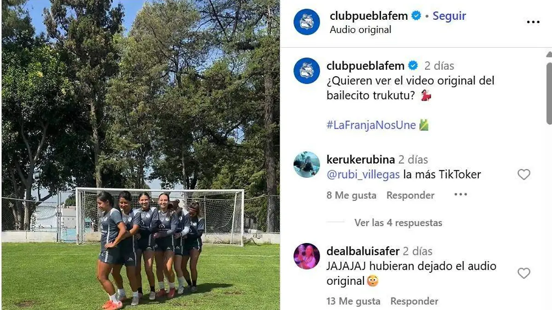Show the 8 Me gusta likes list
Viewport: 552px width, 310px height.
pos(351,195)
